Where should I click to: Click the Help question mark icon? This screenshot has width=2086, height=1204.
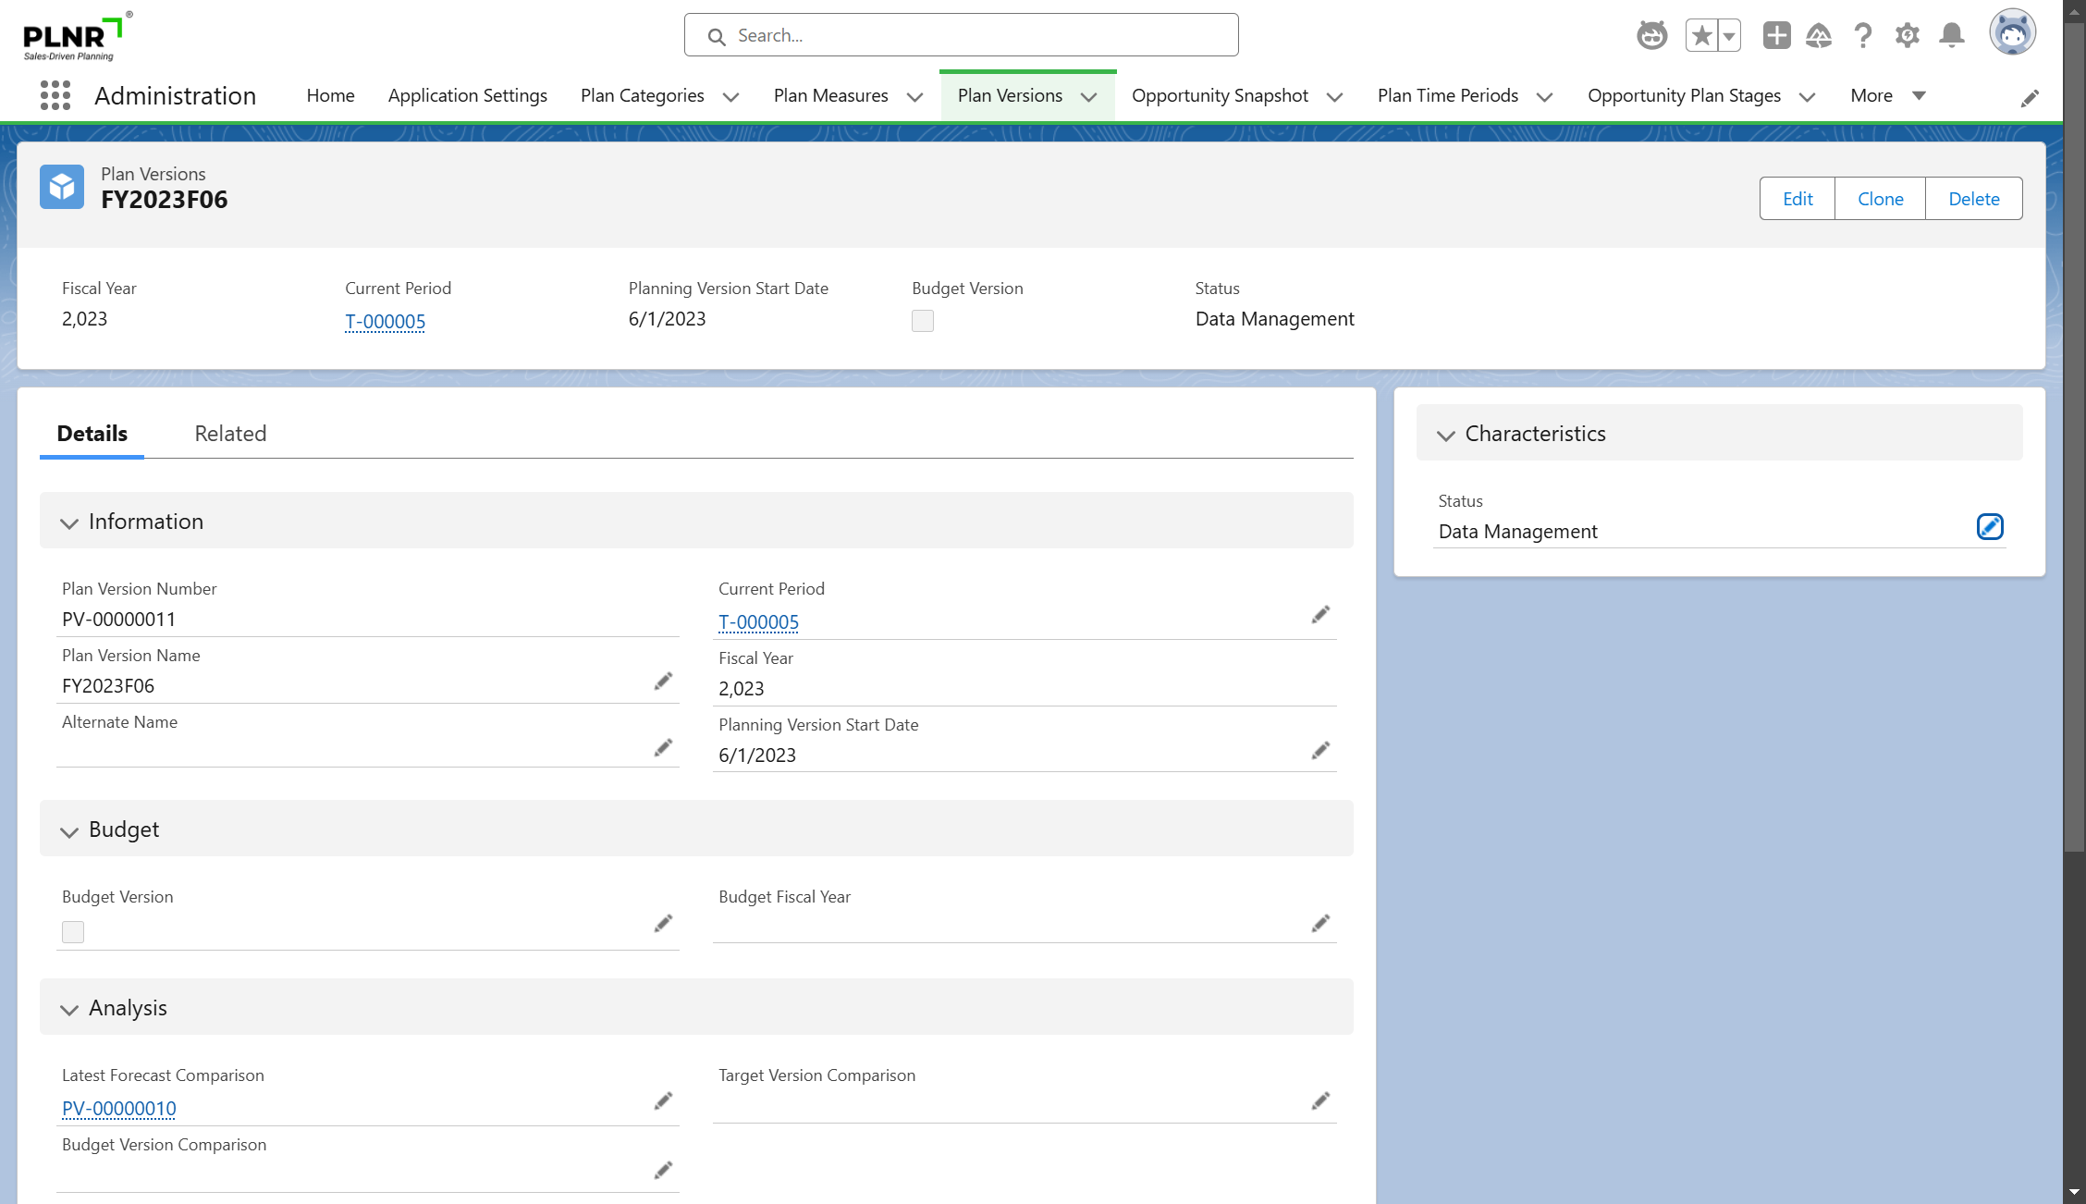1862,36
